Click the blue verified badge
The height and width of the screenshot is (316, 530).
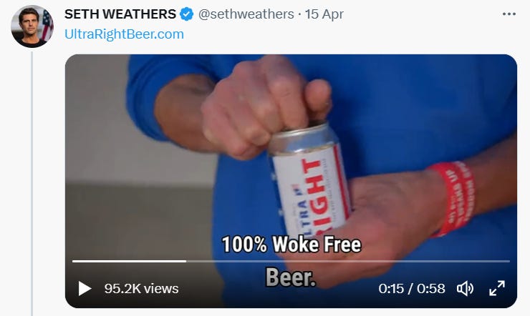click(186, 14)
